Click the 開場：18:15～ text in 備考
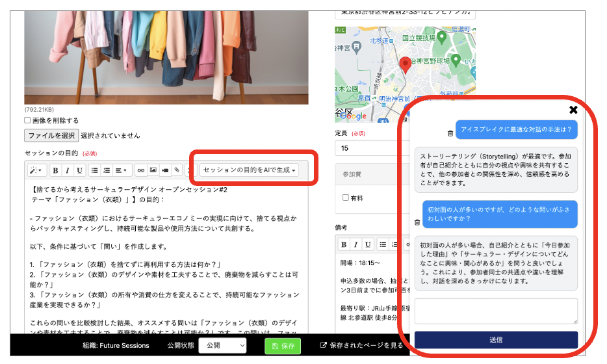Screen dimensions: 607x364 click(359, 263)
